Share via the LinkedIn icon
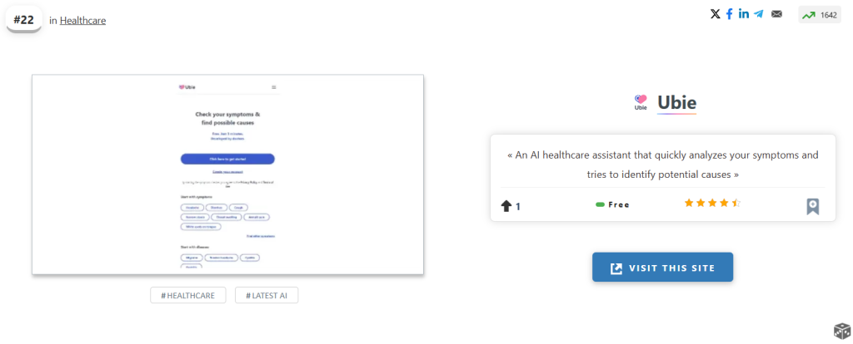Image resolution: width=853 pixels, height=344 pixels. [744, 14]
